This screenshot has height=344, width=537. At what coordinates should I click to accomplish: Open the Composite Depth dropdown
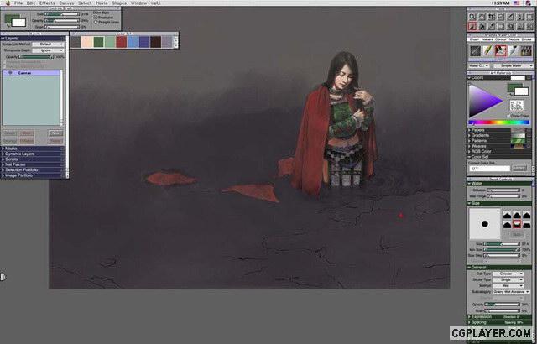tap(48, 50)
